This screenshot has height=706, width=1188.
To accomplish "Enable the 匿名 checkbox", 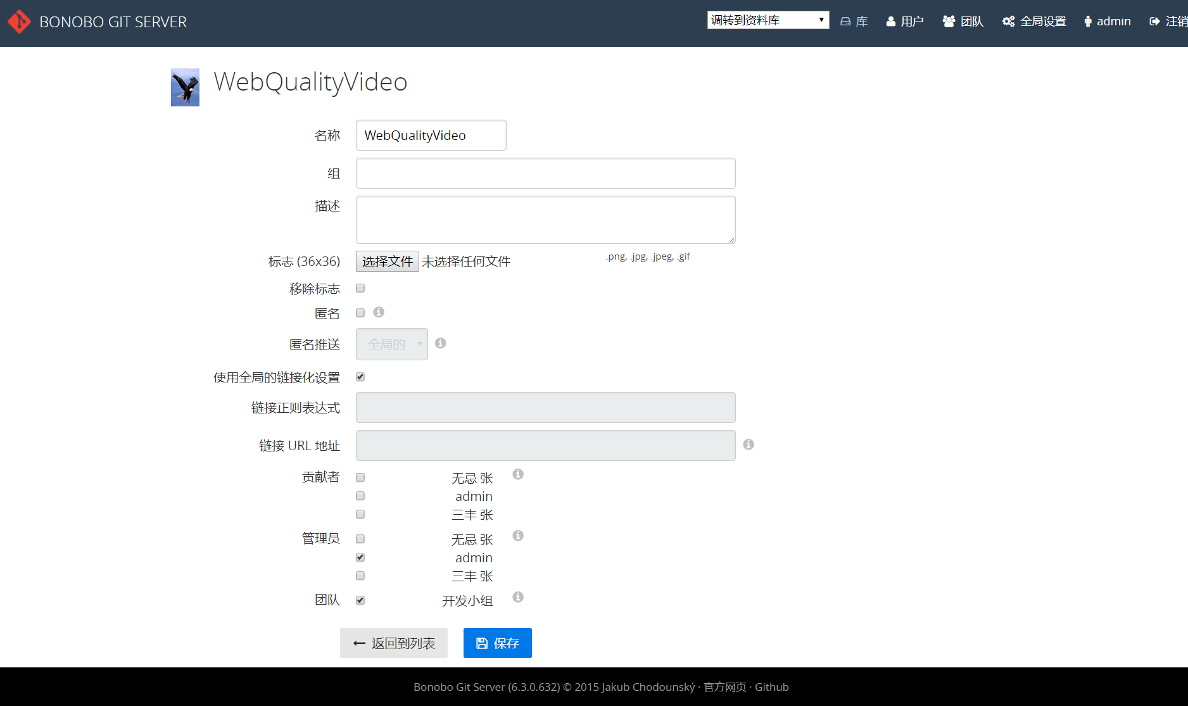I will 360,313.
